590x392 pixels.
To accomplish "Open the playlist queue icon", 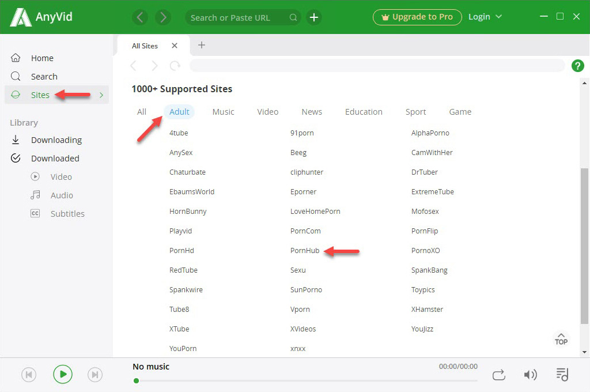I will coord(562,375).
